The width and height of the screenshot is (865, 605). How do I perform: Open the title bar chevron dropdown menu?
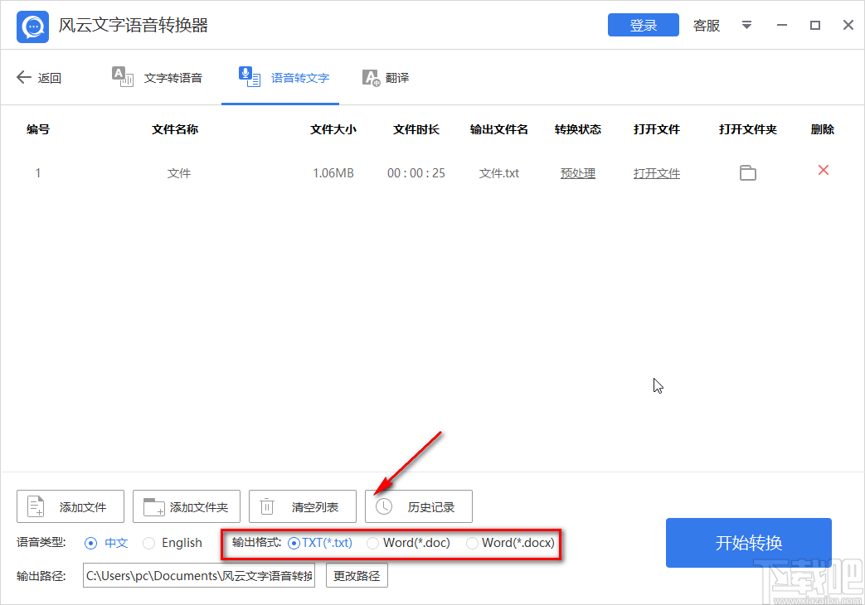coord(746,26)
